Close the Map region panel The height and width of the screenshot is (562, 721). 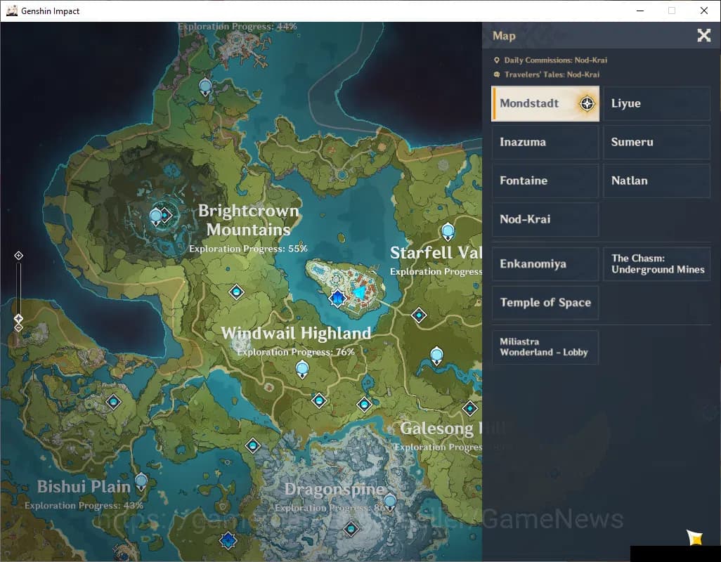pos(703,35)
